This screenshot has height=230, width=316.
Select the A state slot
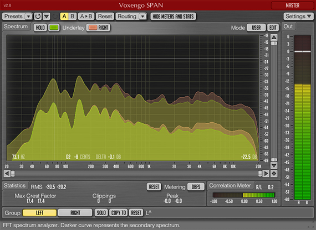(64, 16)
